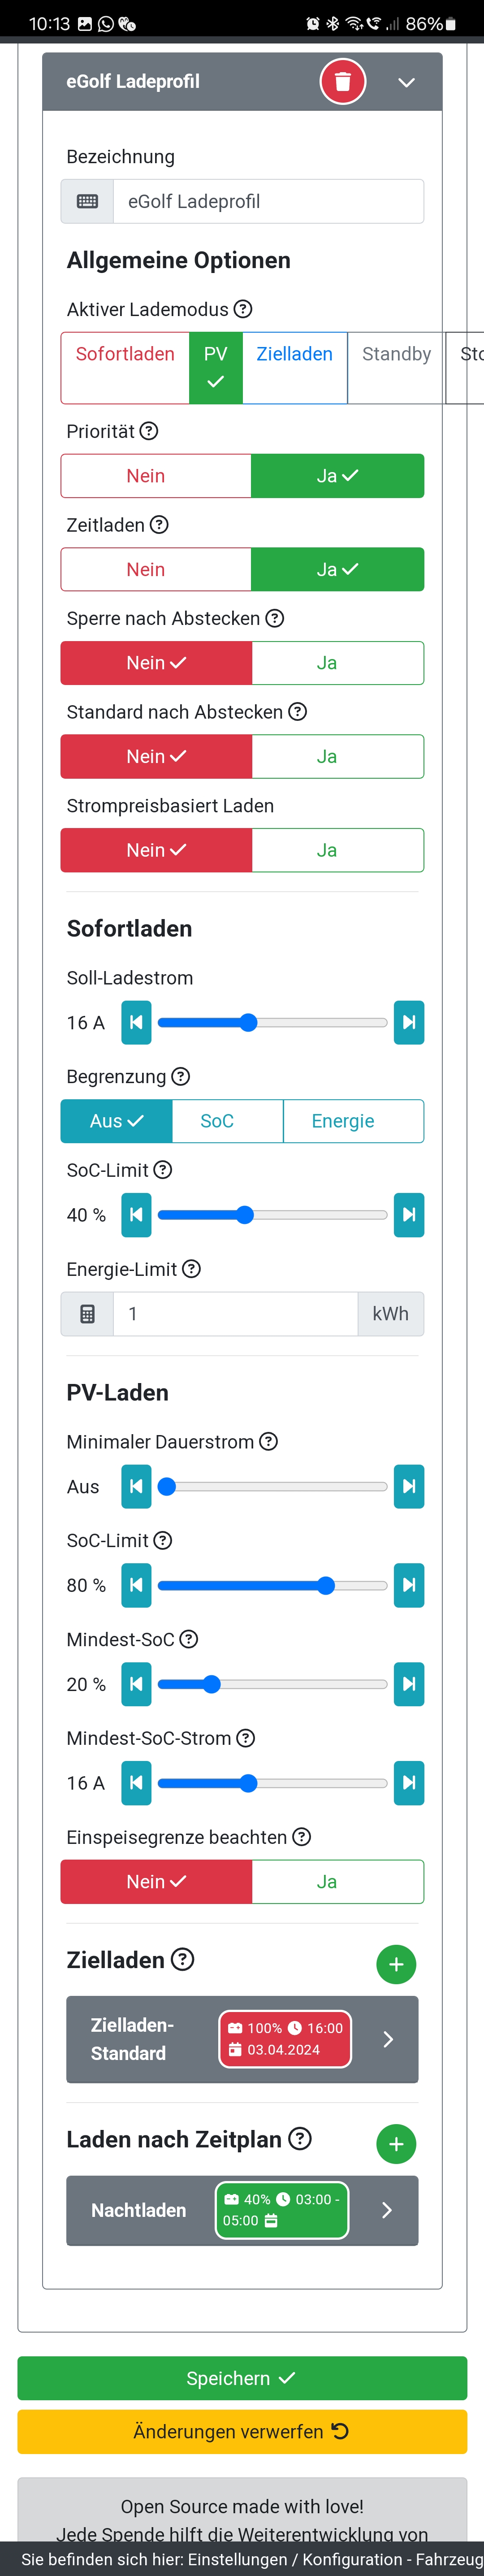The width and height of the screenshot is (484, 2576).
Task: Decrease Soll-Ladestrom with the step-back icon
Action: 136,1022
